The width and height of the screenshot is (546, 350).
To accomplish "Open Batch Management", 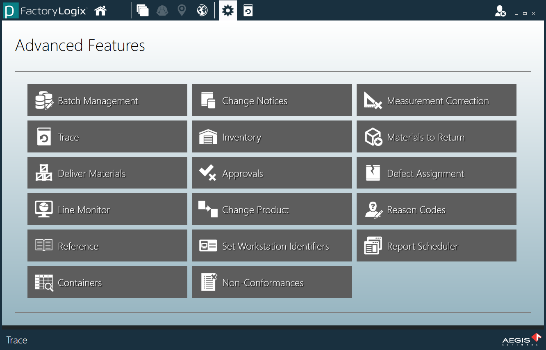I will tap(107, 100).
